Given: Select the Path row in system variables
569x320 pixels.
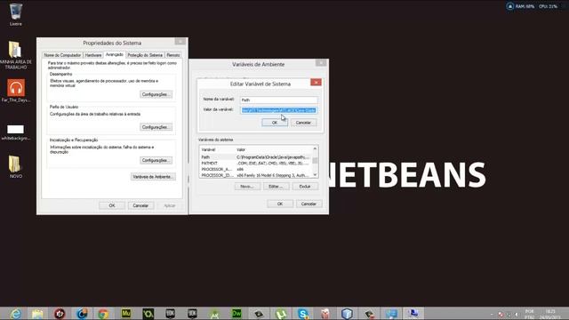Looking at the screenshot, I should (x=255, y=157).
